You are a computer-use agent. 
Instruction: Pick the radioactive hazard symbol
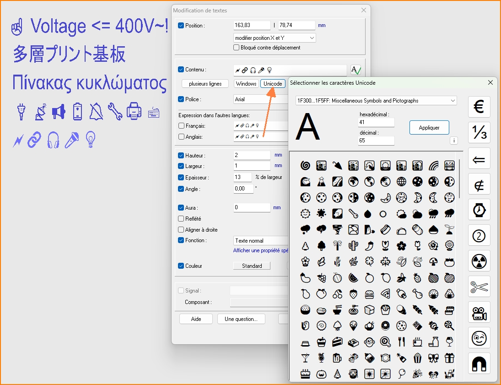(x=479, y=261)
